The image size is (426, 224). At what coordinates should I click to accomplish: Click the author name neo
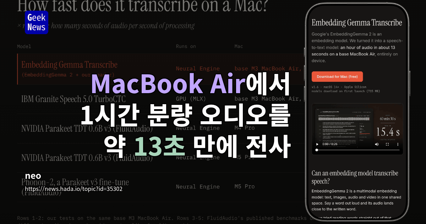33,176
